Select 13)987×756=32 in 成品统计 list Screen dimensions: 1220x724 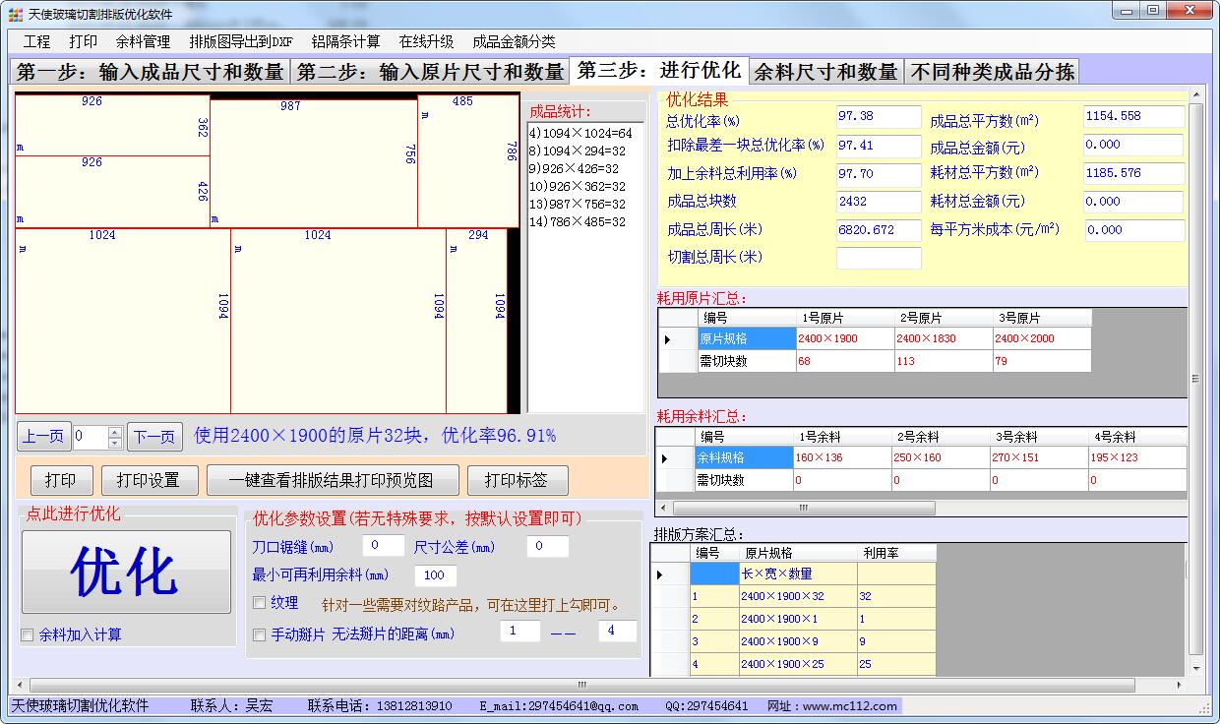pos(578,205)
